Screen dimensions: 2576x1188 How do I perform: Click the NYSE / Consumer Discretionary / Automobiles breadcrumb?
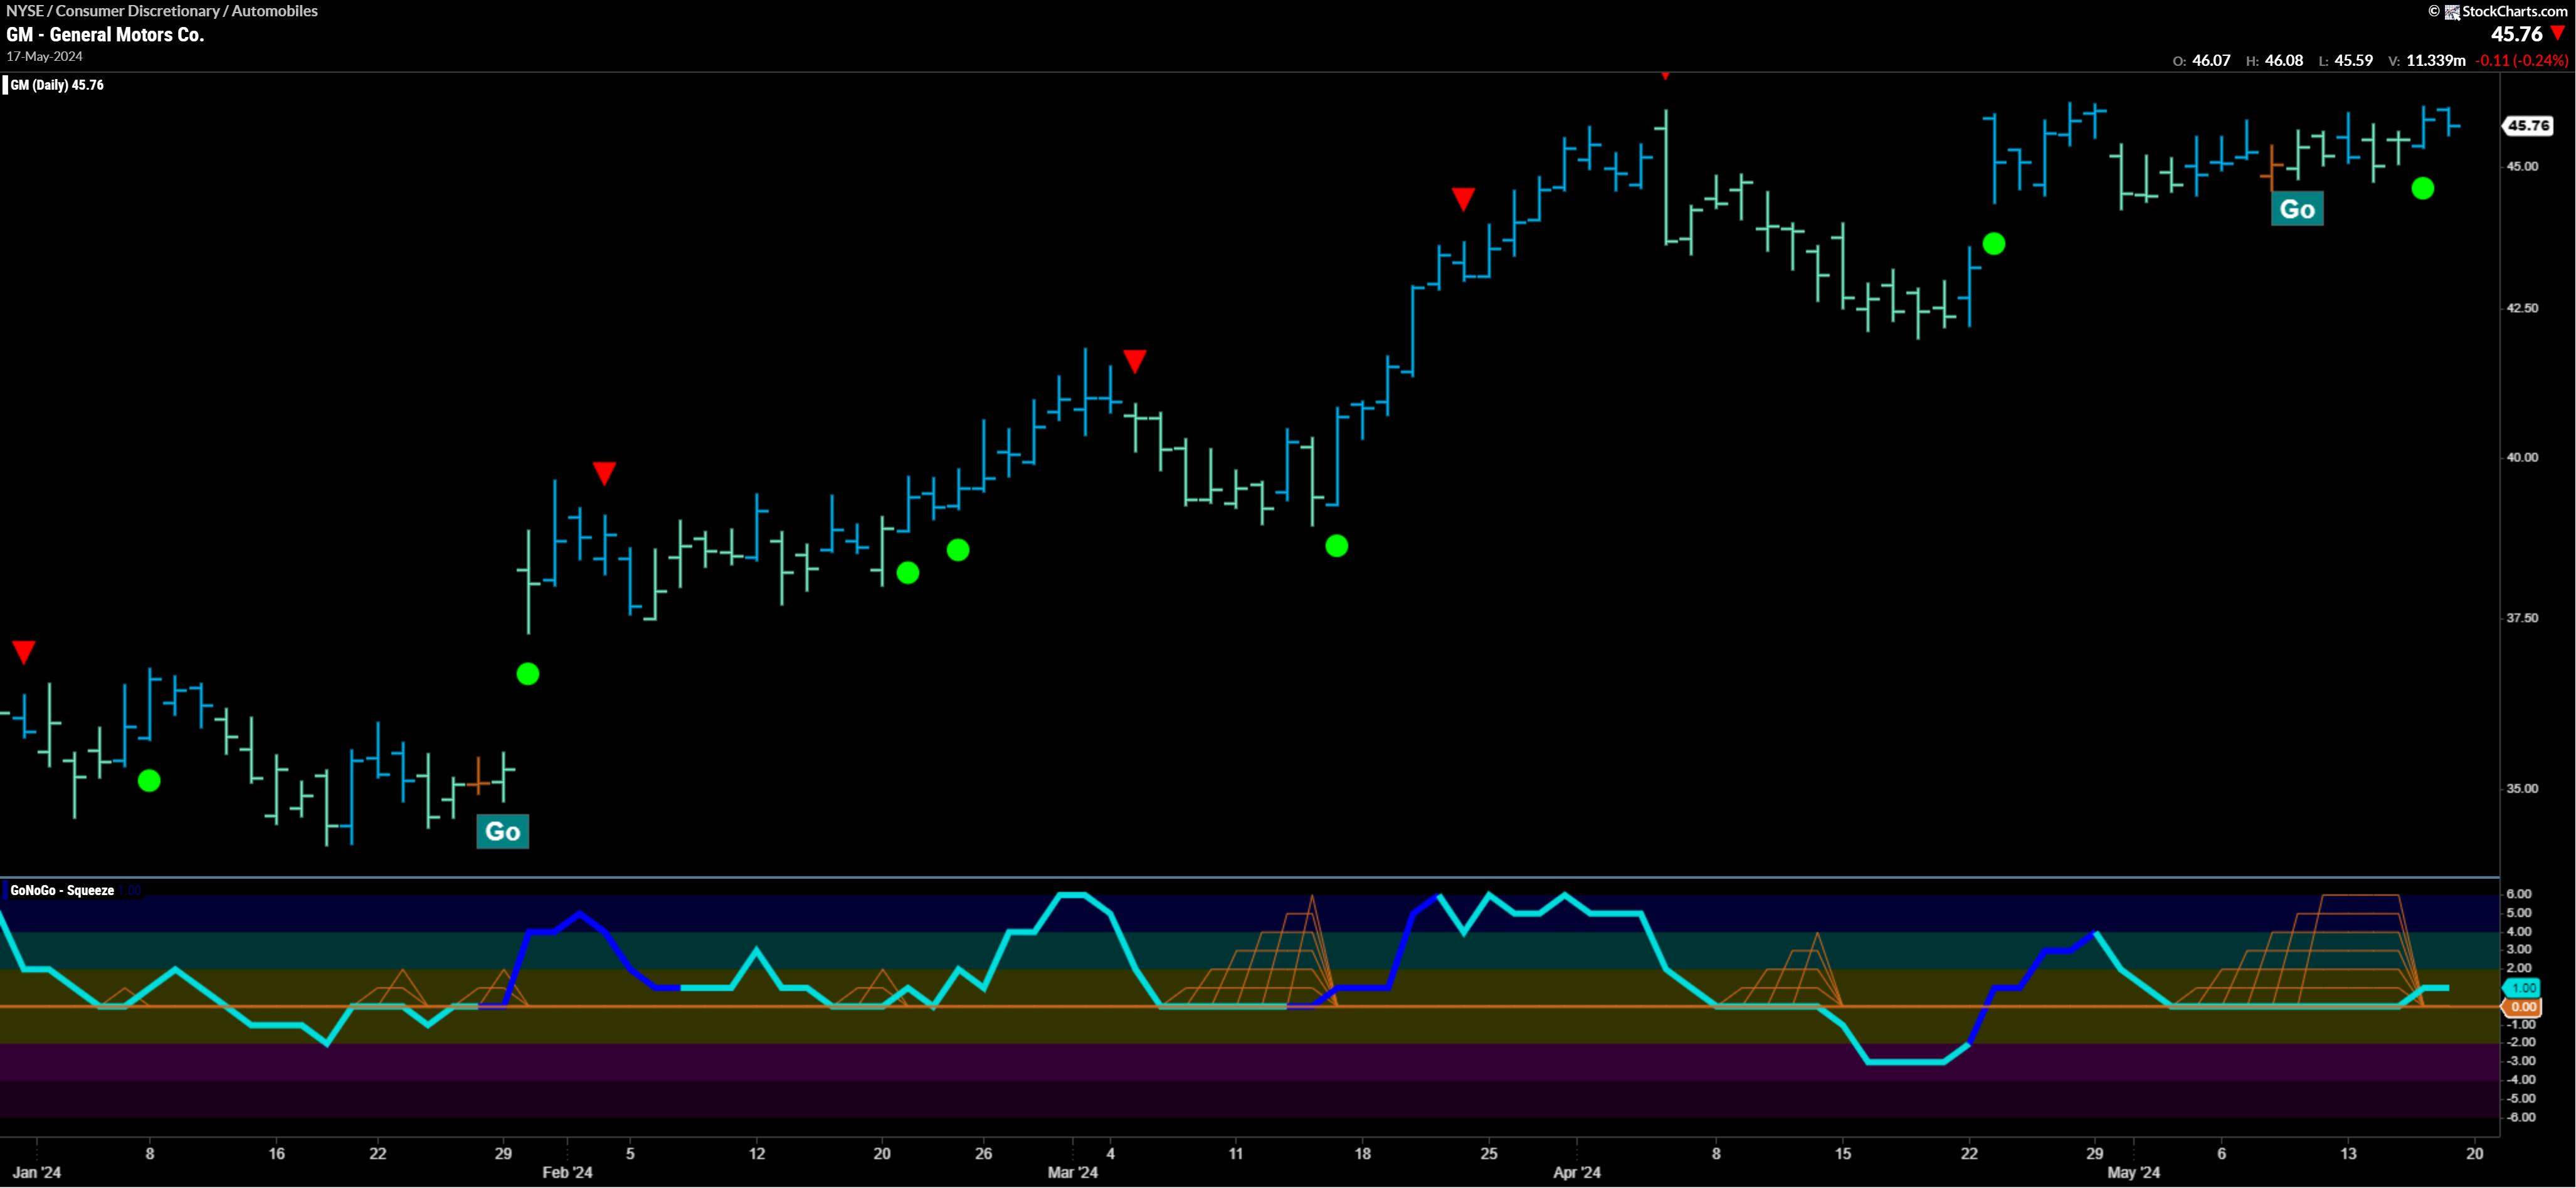coord(162,11)
